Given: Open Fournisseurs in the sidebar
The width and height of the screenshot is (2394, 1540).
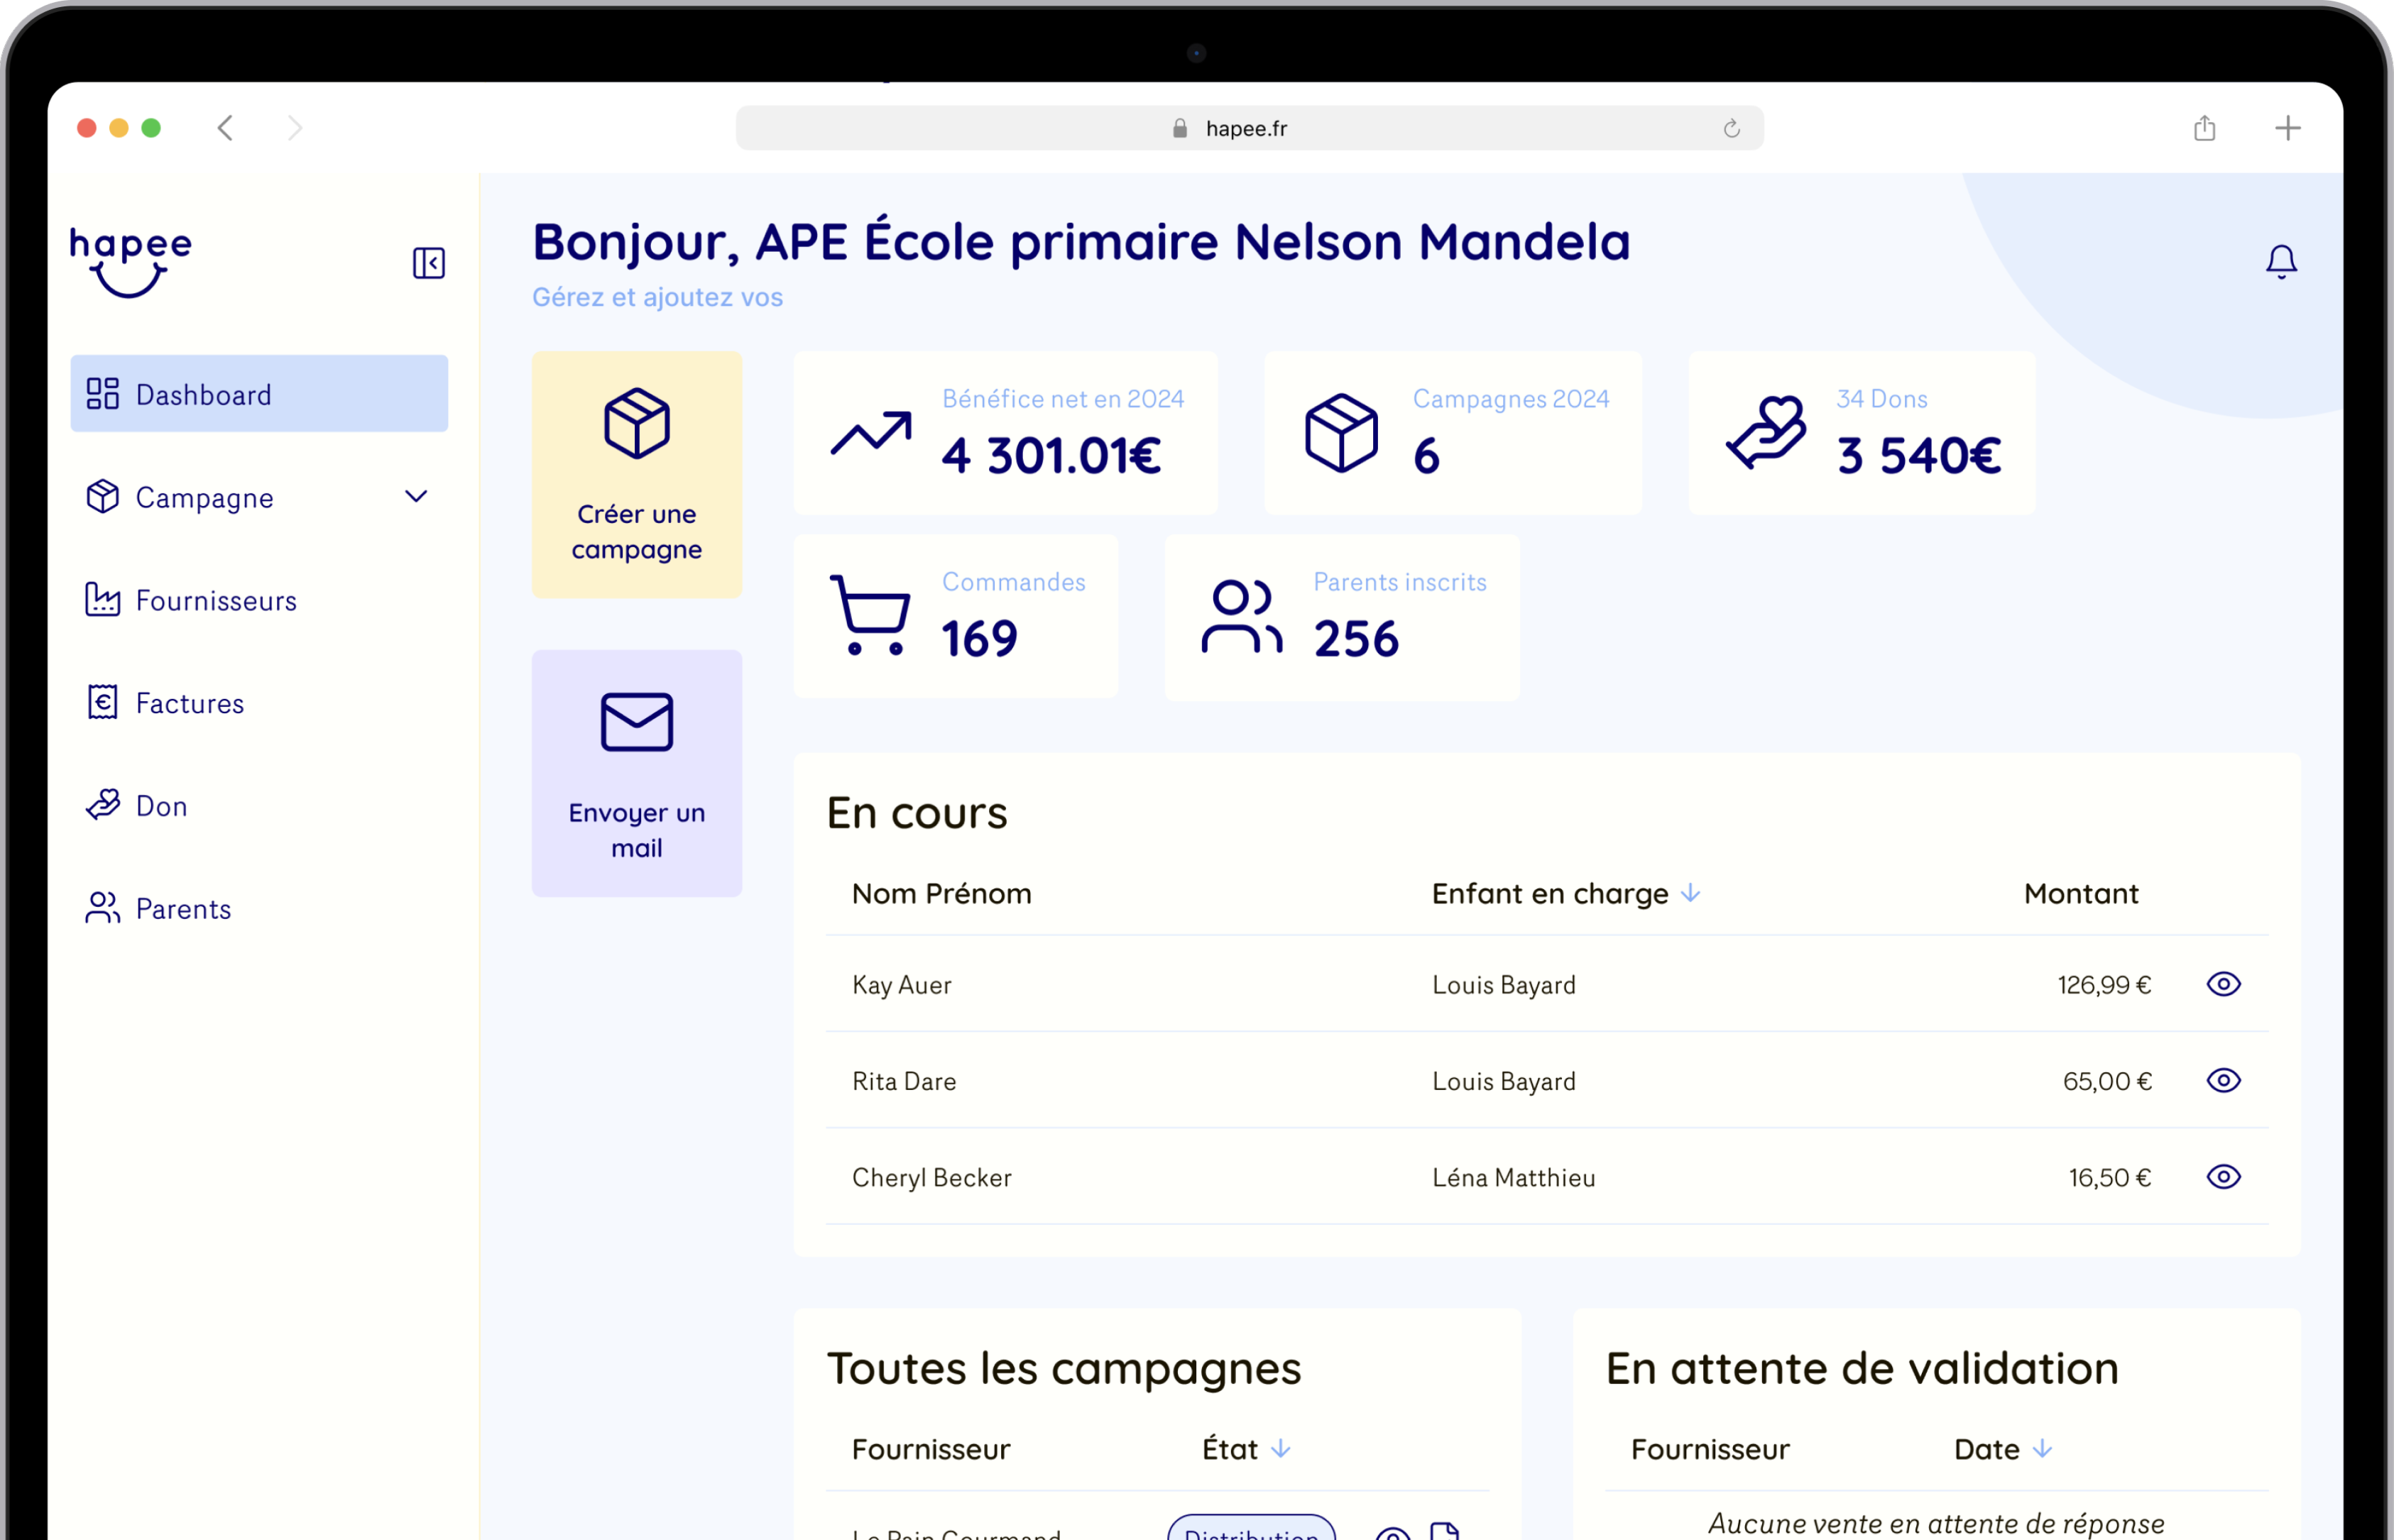Looking at the screenshot, I should pos(215,600).
